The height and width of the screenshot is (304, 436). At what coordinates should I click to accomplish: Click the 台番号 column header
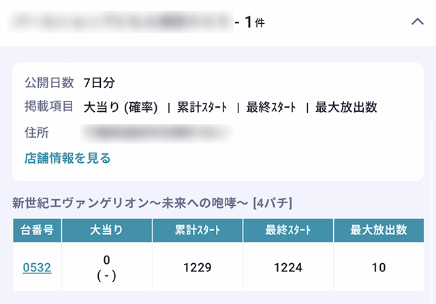(37, 230)
